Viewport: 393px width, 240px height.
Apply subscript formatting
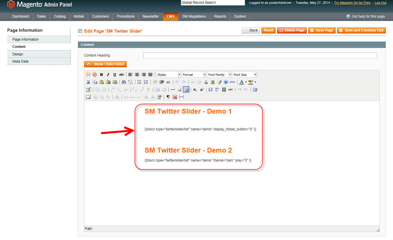[x=195, y=89]
